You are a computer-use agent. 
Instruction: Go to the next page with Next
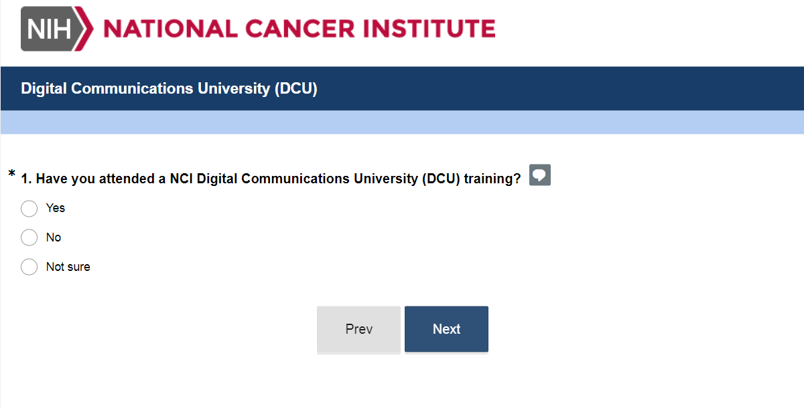pos(446,329)
